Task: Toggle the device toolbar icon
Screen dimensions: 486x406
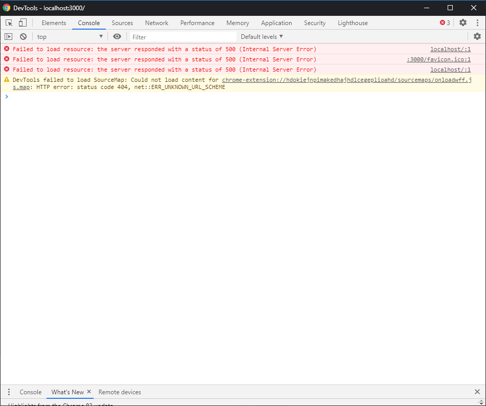Action: point(23,23)
